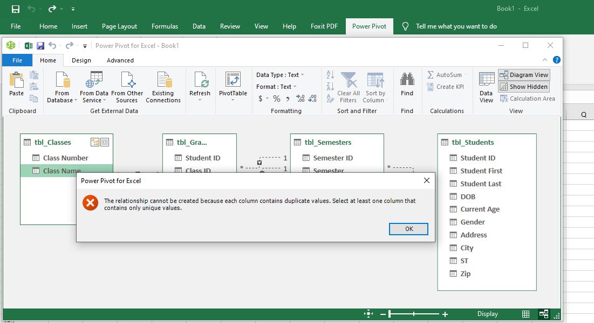Click the Find binoculars icon
The width and height of the screenshot is (594, 323).
407,83
